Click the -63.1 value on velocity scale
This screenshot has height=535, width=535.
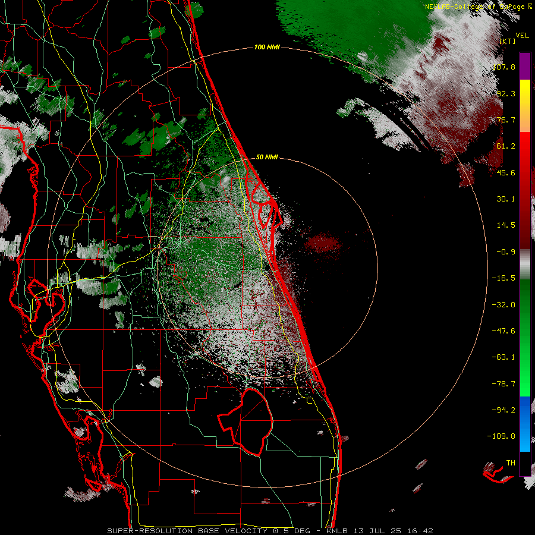click(x=503, y=357)
